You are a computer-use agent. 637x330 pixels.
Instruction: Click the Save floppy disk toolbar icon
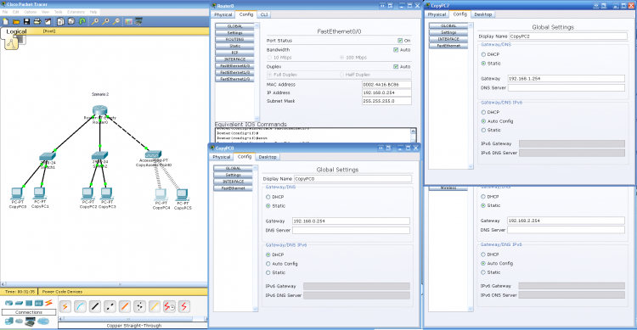26,21
